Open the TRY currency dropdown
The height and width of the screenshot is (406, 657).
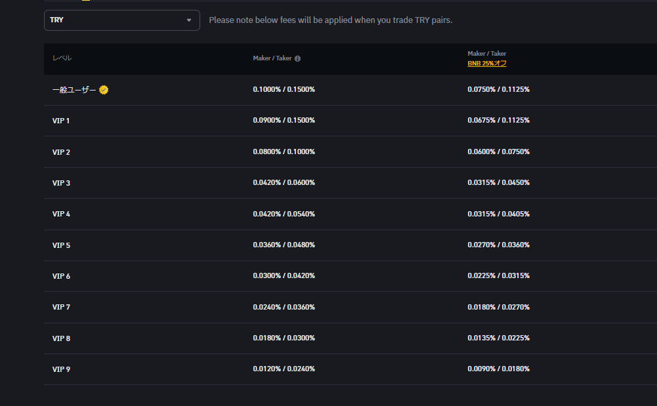[121, 20]
